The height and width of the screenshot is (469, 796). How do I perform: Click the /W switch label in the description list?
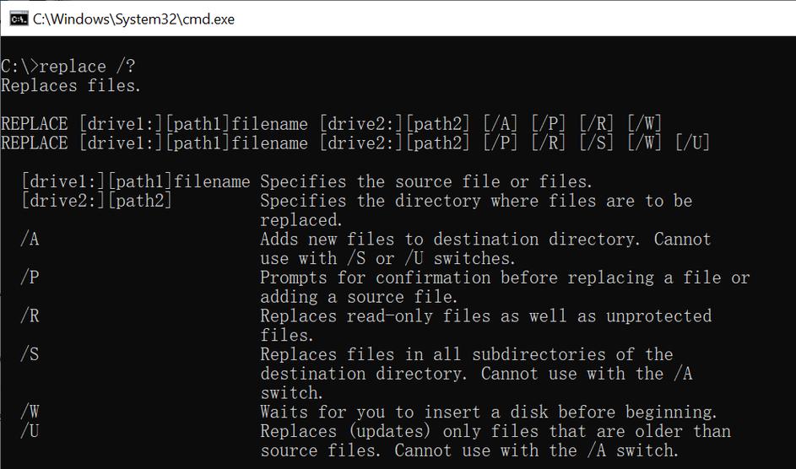click(30, 412)
